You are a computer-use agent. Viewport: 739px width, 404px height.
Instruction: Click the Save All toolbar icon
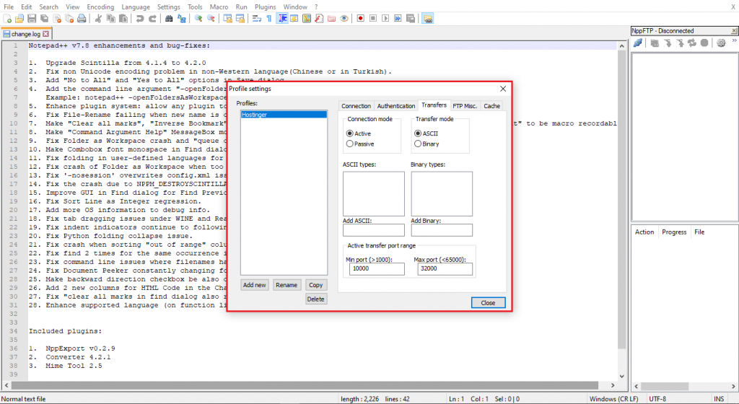pos(44,18)
